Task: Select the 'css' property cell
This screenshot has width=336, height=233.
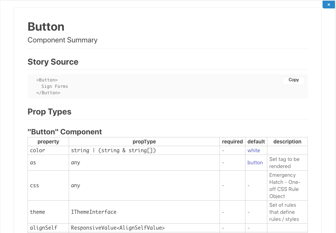Action: (x=34, y=186)
